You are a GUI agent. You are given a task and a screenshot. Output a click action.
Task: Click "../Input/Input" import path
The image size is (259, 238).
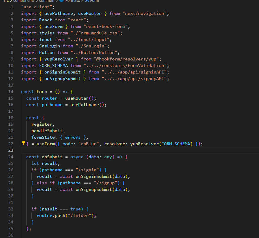(x=89, y=40)
